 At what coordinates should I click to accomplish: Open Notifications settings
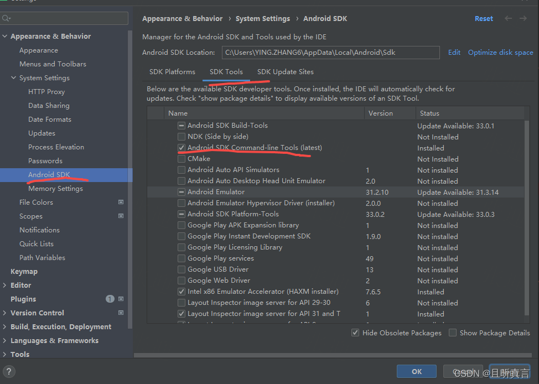click(39, 230)
